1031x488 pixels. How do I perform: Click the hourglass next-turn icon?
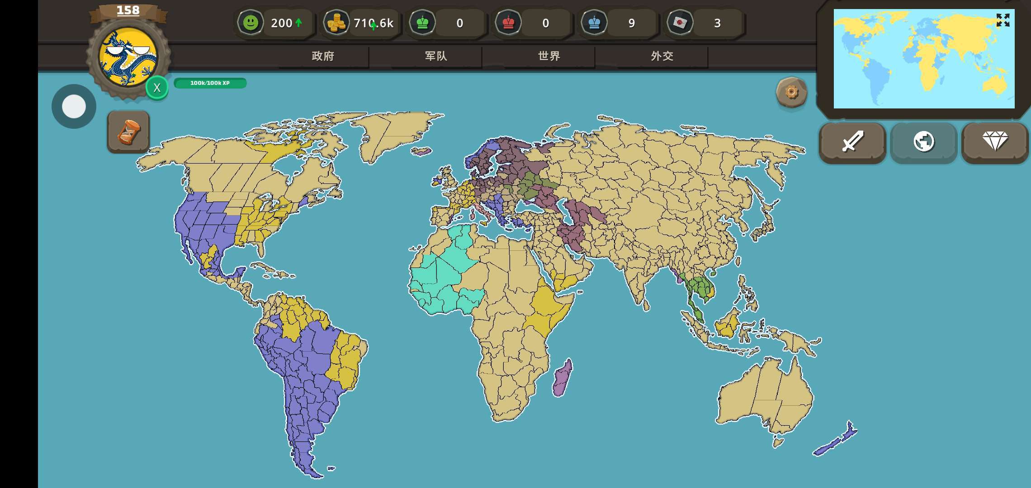pos(128,132)
